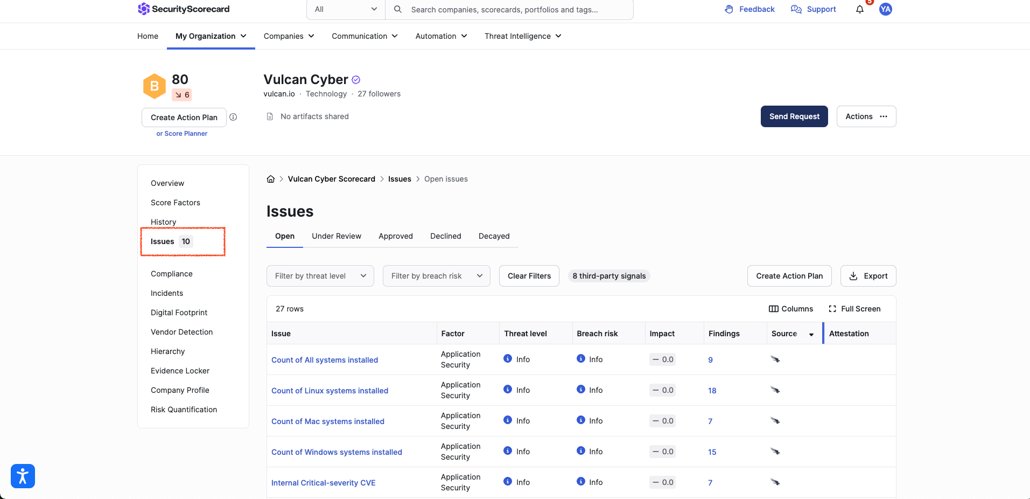Expand Filter by breach risk dropdown

click(x=436, y=276)
